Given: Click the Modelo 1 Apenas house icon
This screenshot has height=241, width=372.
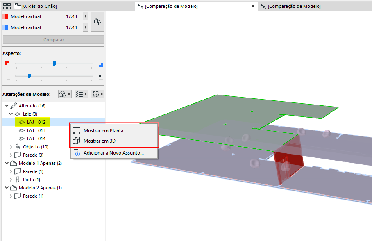Looking at the screenshot, I should click(14, 163).
